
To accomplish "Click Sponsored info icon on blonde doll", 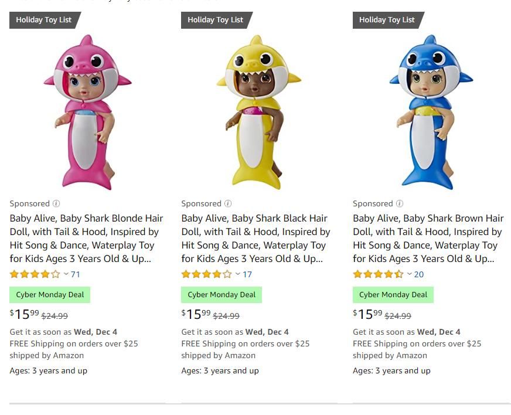I will click(56, 204).
